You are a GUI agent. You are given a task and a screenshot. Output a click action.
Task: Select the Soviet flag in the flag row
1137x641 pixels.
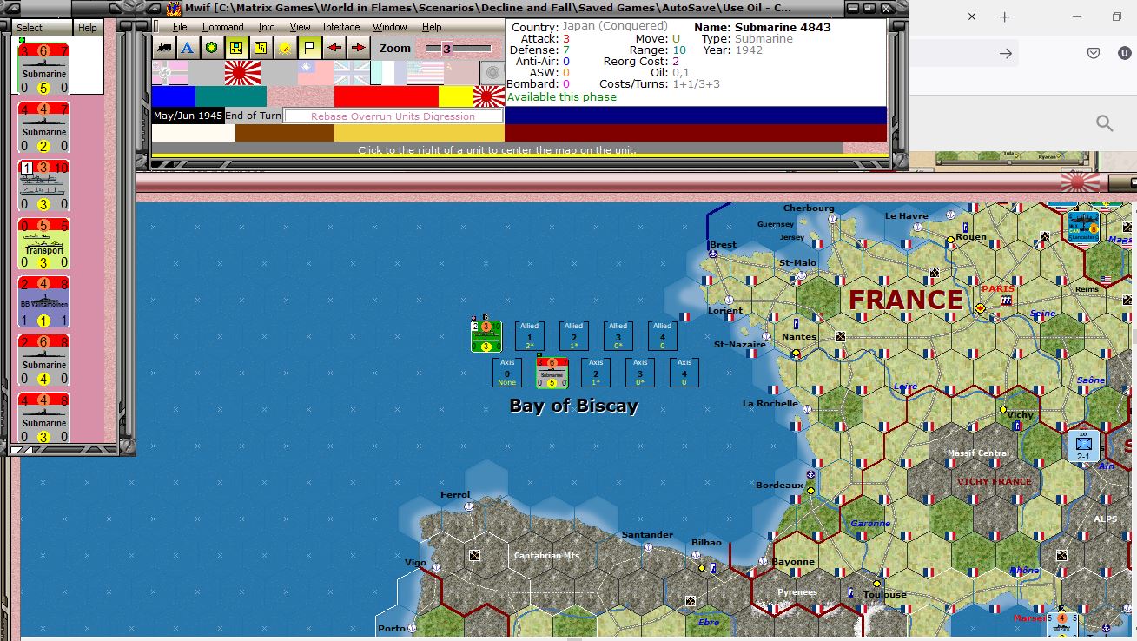(x=461, y=73)
